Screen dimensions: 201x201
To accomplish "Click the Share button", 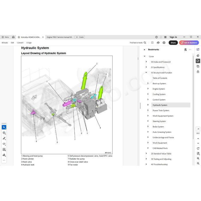I will 173,43.
